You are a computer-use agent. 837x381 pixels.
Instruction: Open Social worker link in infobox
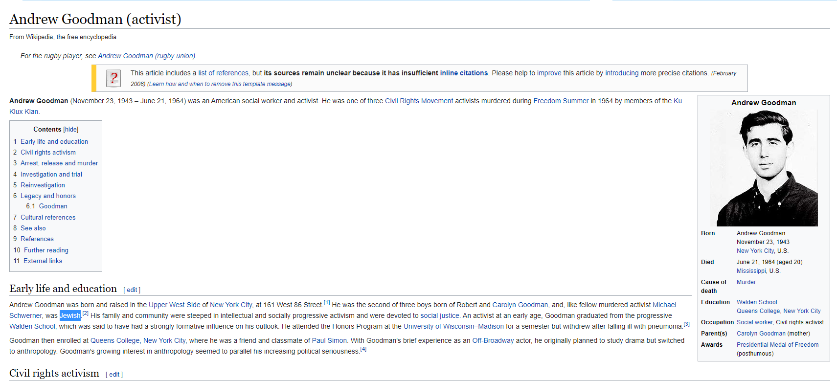coord(755,322)
